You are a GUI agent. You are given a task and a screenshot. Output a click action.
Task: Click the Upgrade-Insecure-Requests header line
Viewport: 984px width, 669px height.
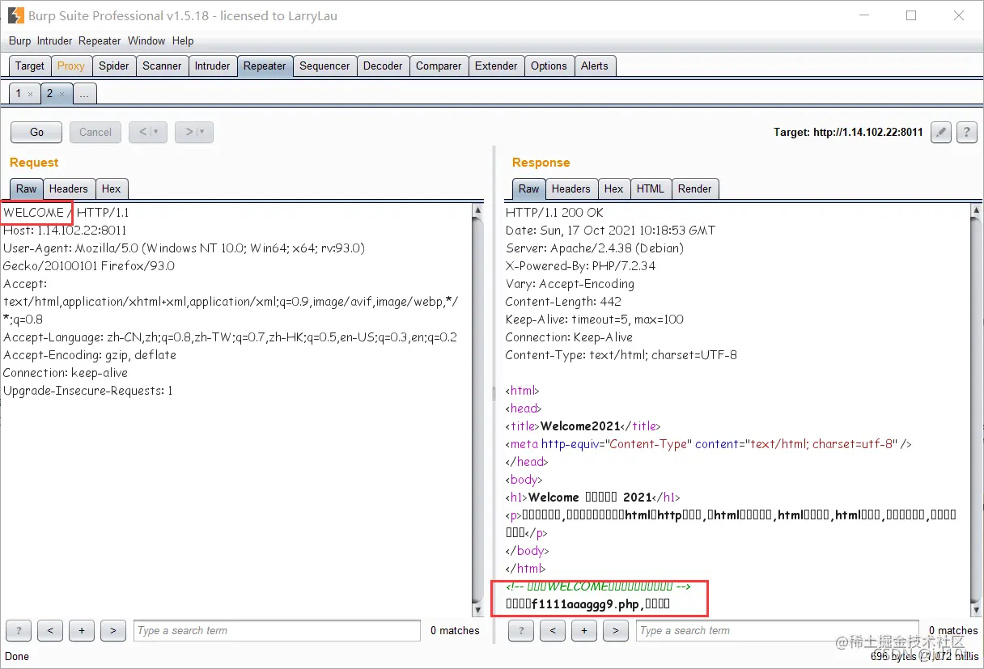pos(88,391)
